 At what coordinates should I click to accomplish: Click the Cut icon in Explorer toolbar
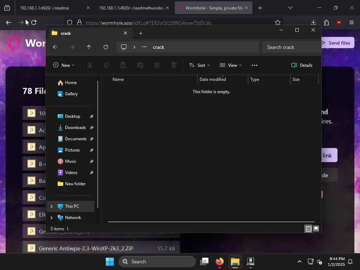(90, 65)
